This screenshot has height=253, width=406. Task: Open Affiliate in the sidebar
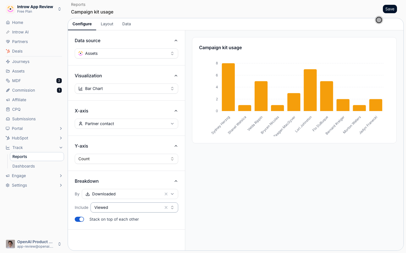34,100
